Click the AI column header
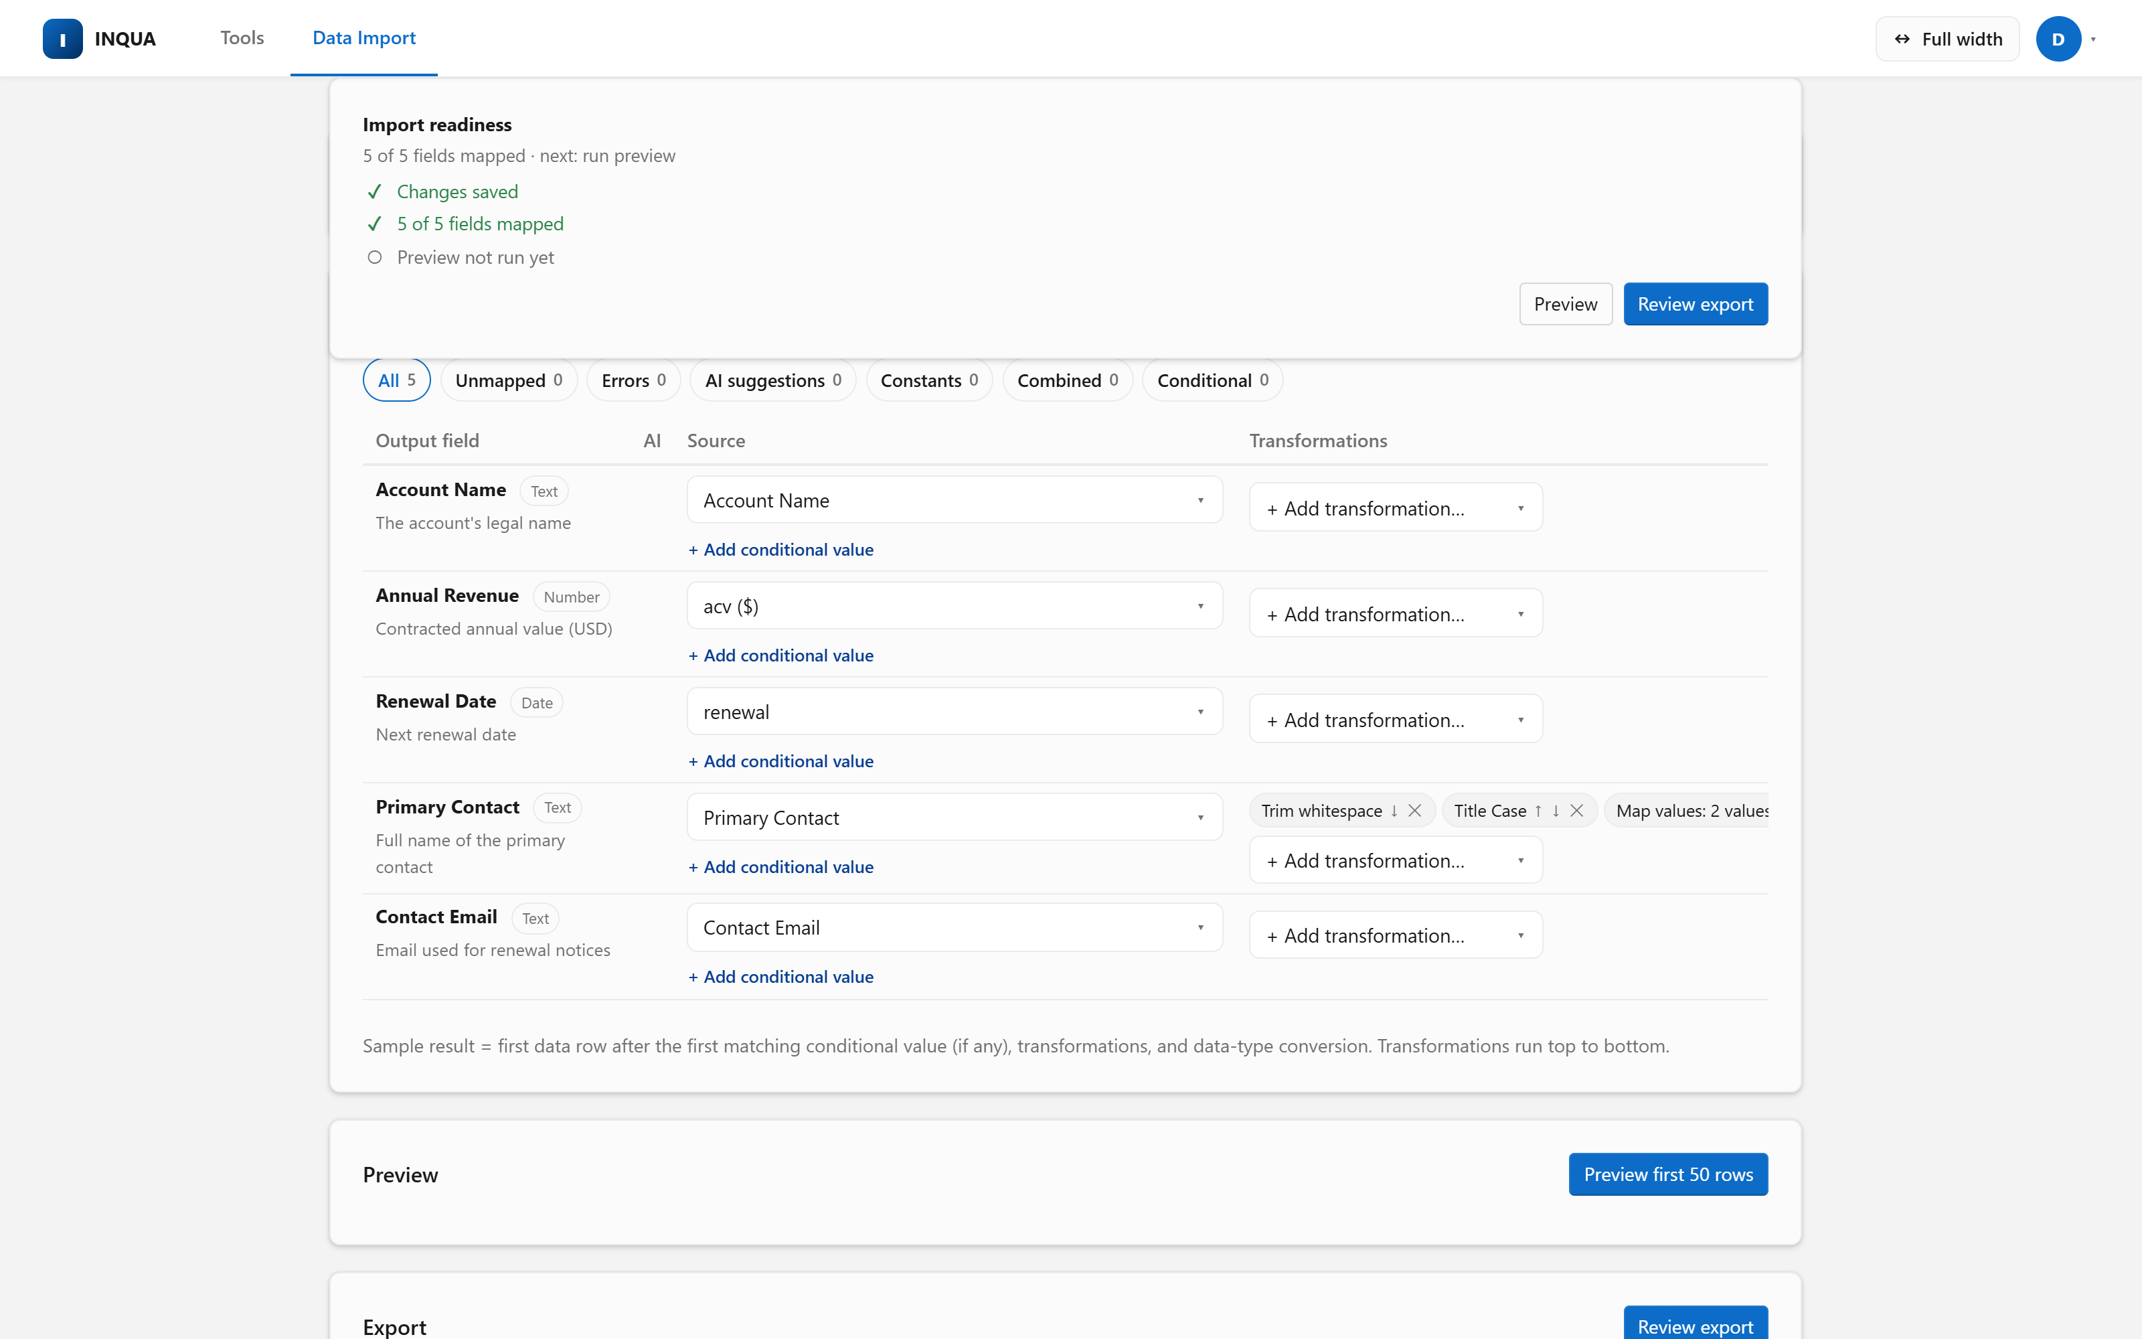The height and width of the screenshot is (1339, 2142). coord(651,440)
